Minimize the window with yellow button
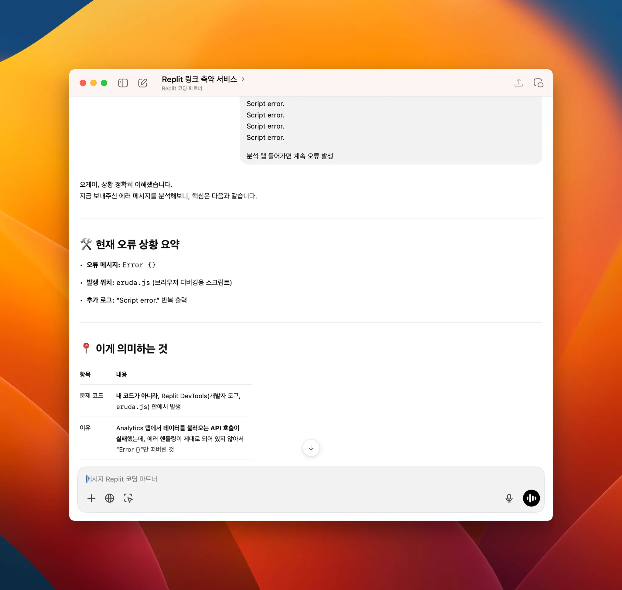This screenshot has height=590, width=622. [x=94, y=83]
